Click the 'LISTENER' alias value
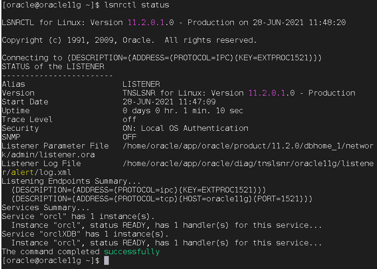This screenshot has width=377, height=269. click(x=141, y=84)
